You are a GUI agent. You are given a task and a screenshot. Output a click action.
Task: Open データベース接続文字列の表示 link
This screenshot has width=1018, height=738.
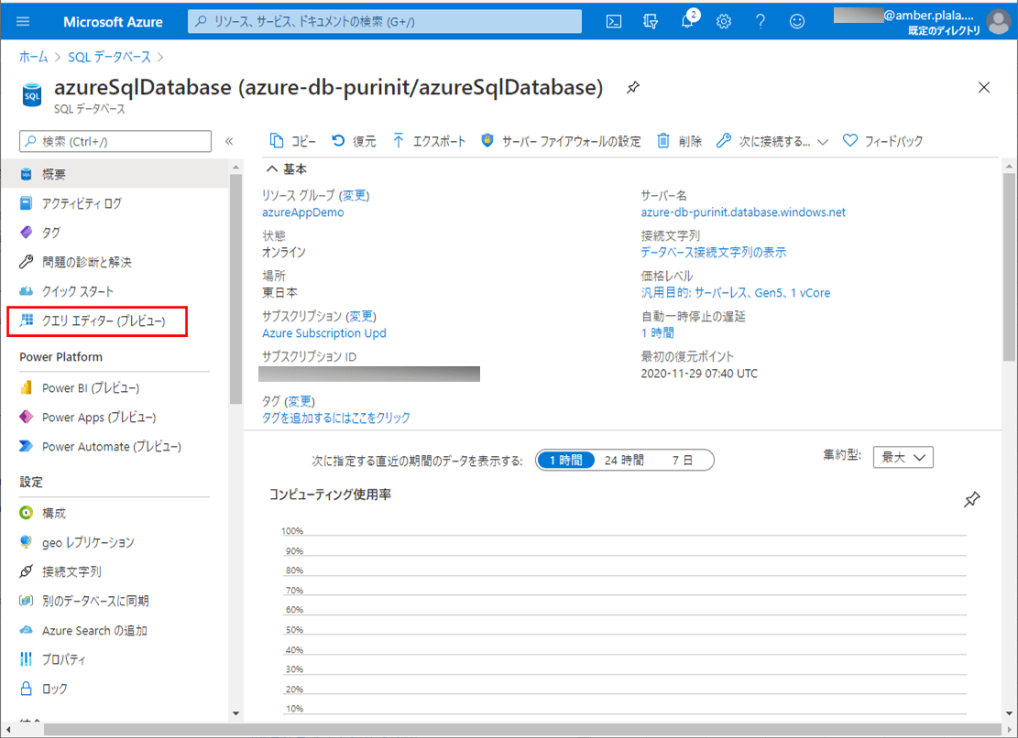(x=714, y=253)
